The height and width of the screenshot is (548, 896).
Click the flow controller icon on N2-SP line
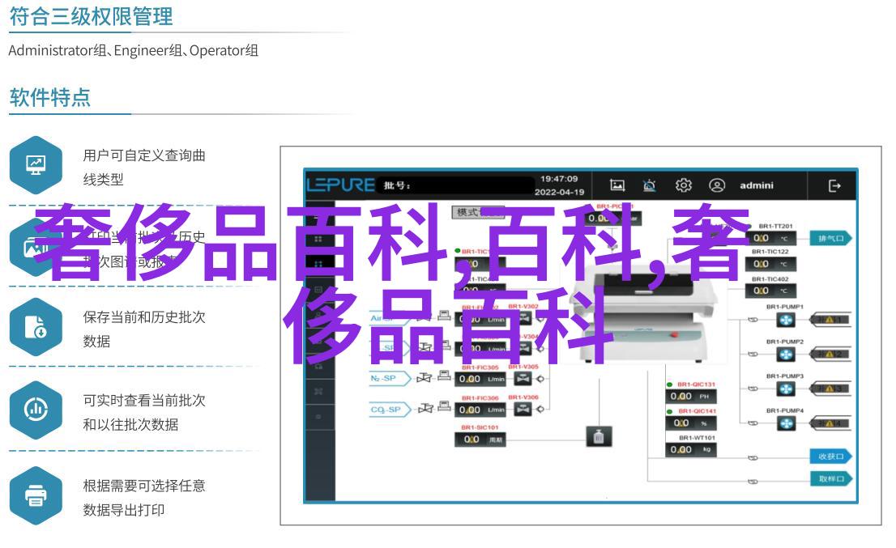[444, 376]
